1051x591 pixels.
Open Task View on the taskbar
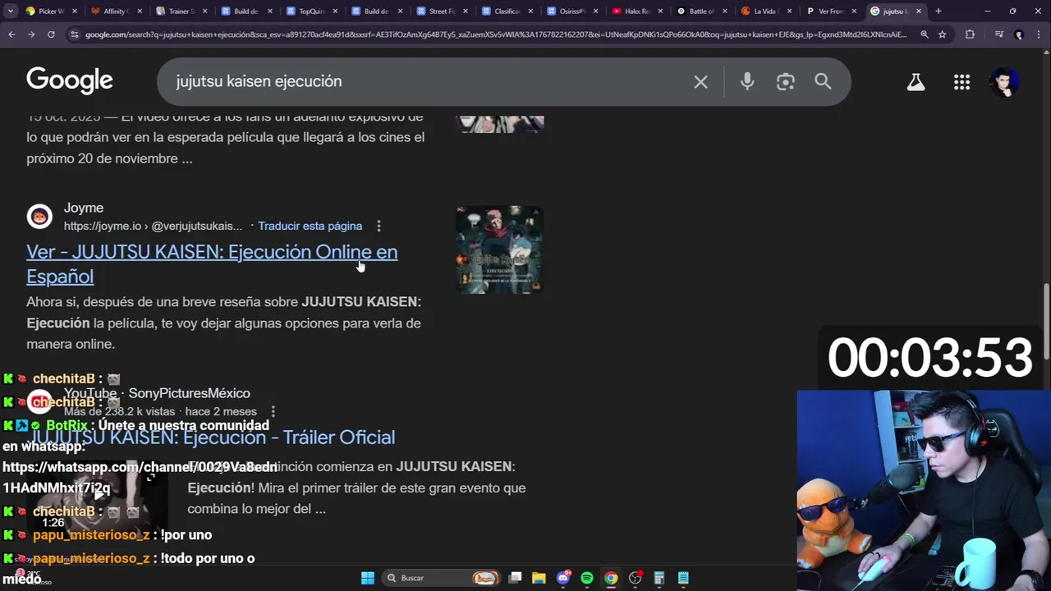[515, 578]
